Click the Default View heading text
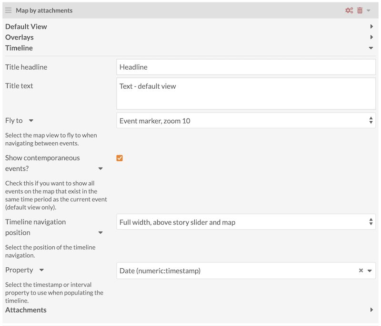 (x=26, y=27)
